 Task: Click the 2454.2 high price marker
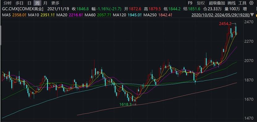click(225, 24)
